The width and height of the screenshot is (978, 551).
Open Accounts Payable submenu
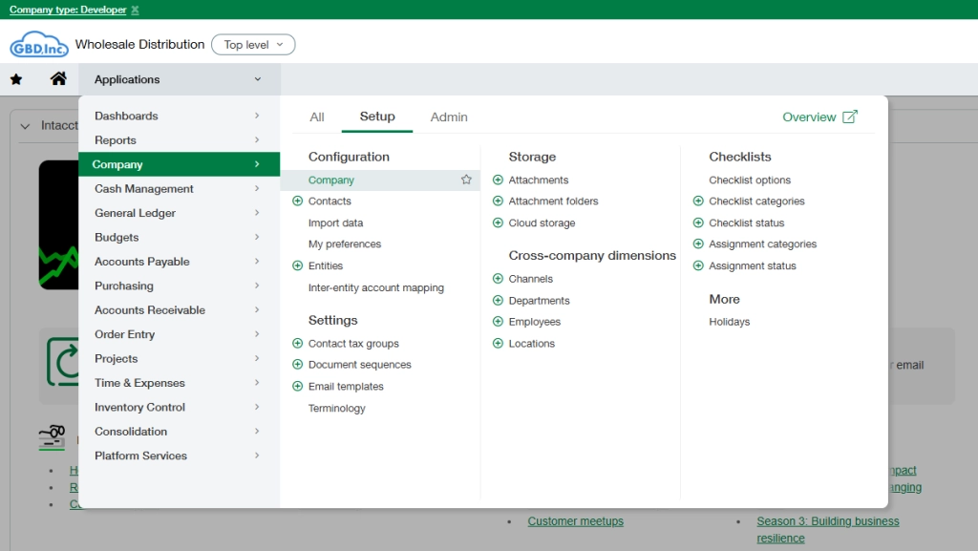tap(179, 261)
